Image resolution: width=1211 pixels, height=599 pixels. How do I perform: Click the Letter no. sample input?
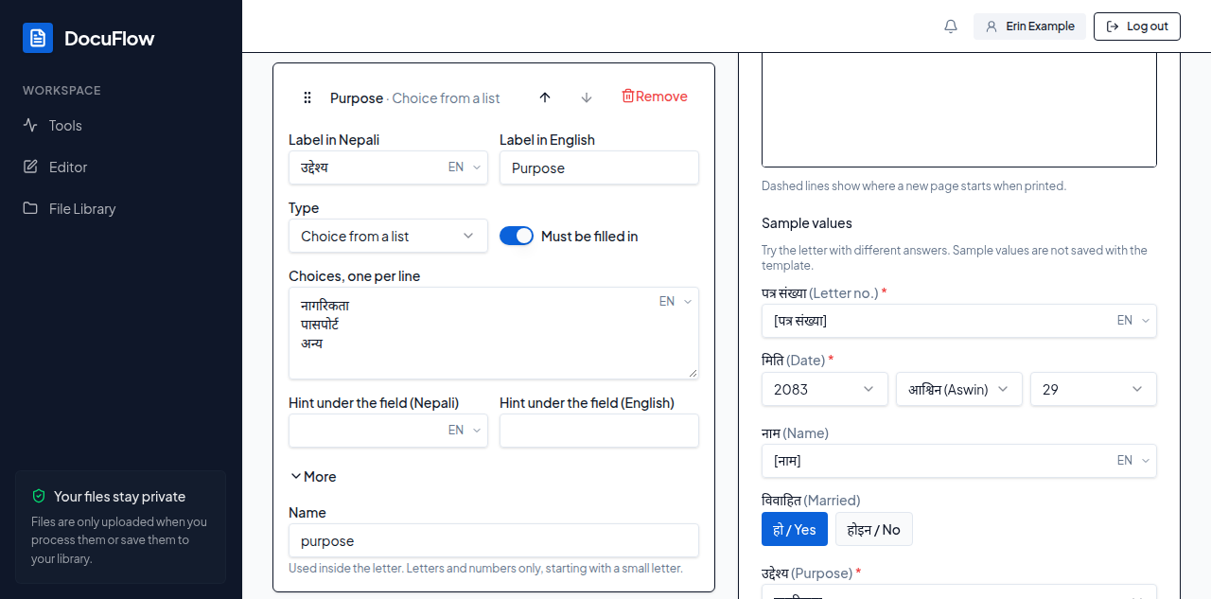click(959, 321)
